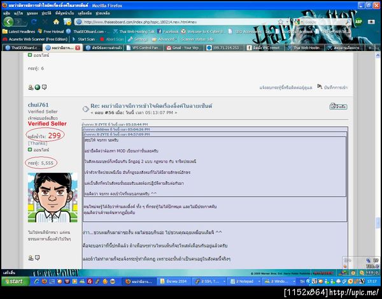The width and height of the screenshot is (382, 299).
Task: Open Acunetix Settings
Action: click(x=138, y=39)
